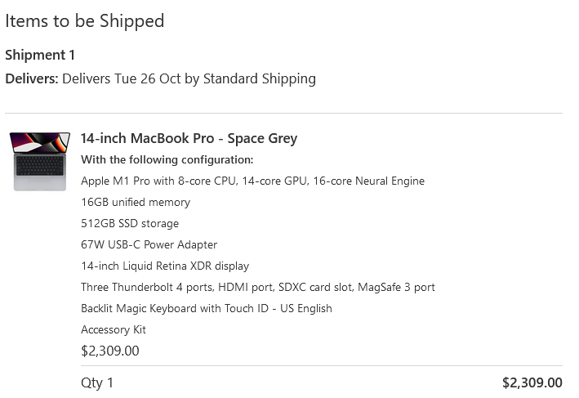579x398 pixels.
Task: Click the divider line above Qty 1
Action: click(x=321, y=366)
